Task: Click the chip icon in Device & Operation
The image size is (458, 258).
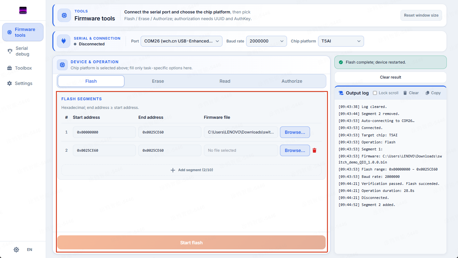Action: [62, 64]
